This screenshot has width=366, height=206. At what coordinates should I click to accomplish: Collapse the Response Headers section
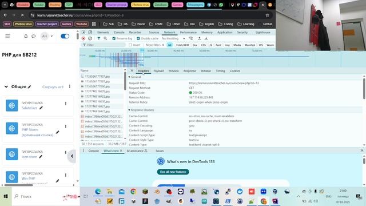click(129, 110)
